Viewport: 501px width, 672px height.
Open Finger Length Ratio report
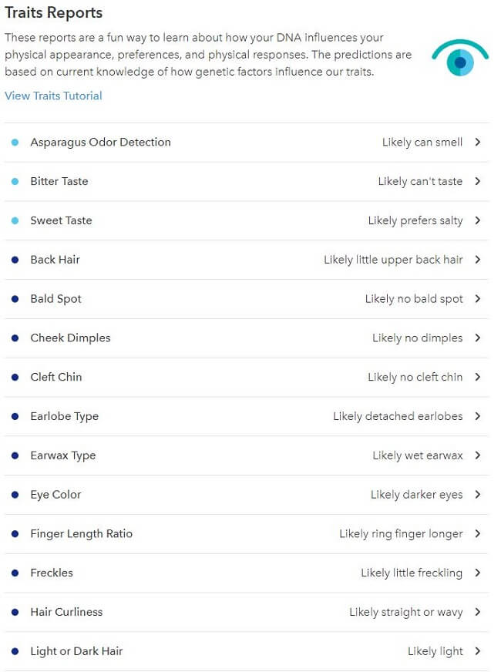247,533
